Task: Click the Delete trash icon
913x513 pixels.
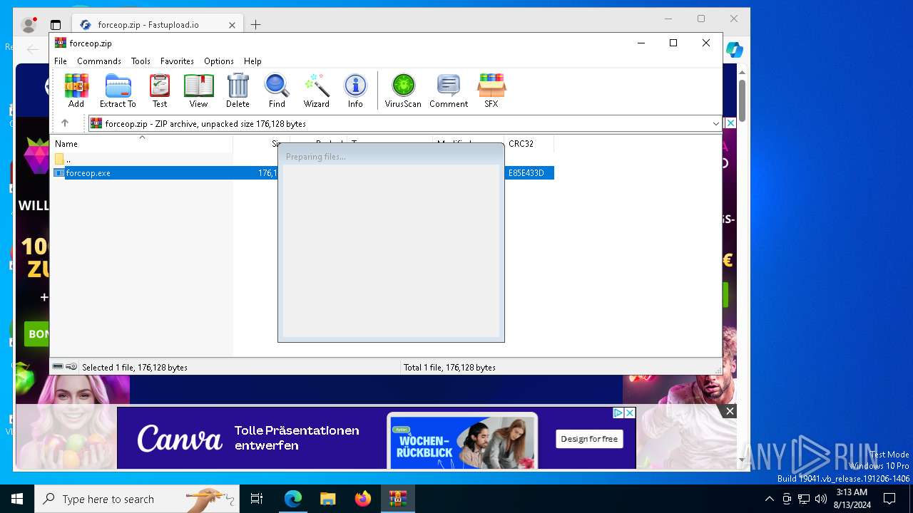Action: point(238,90)
